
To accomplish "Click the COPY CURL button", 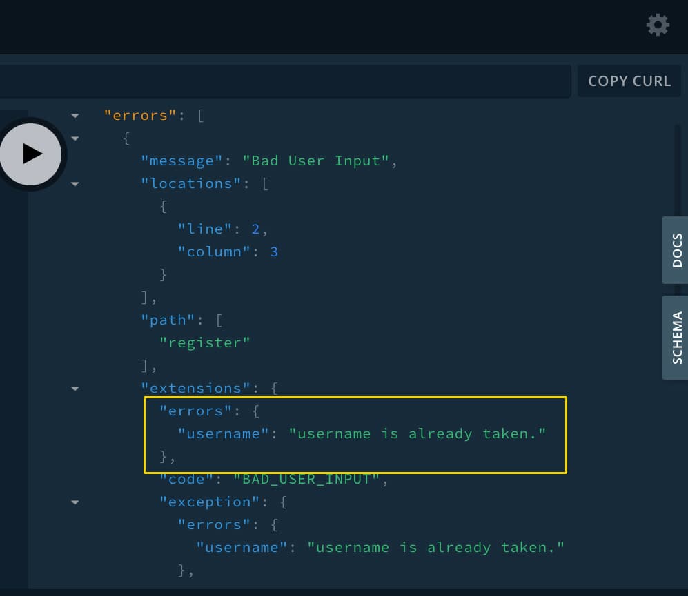I will coord(629,81).
